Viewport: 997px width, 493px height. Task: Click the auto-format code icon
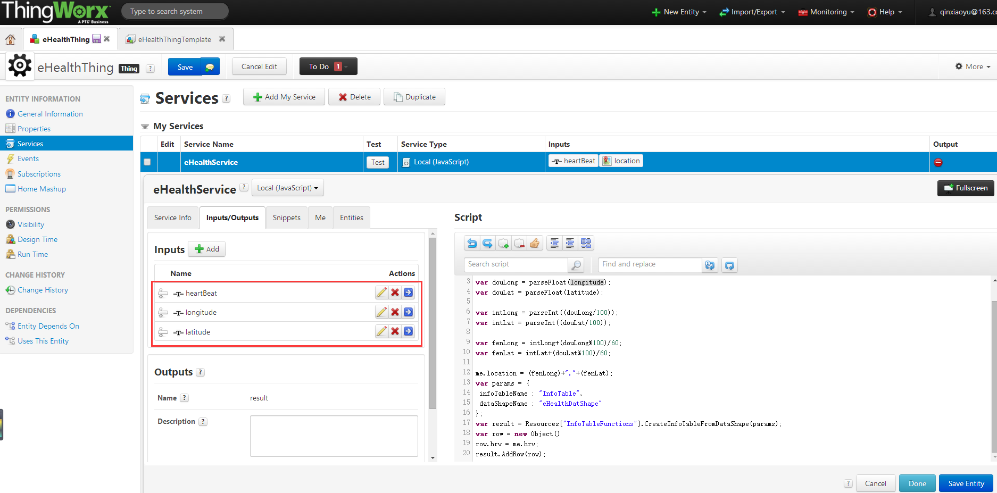[x=586, y=243]
